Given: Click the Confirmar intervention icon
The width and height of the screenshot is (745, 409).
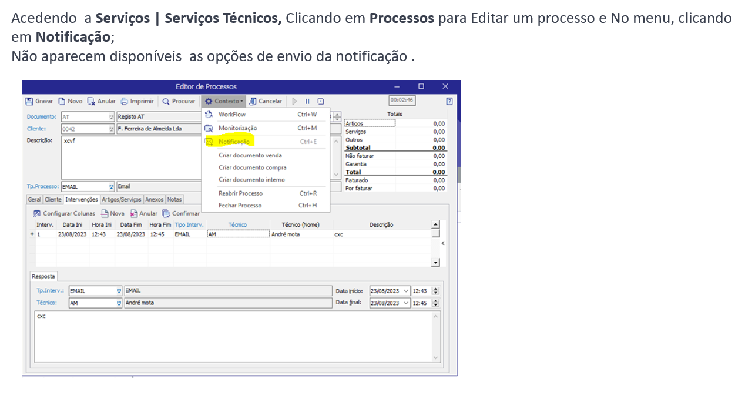Looking at the screenshot, I should point(166,214).
